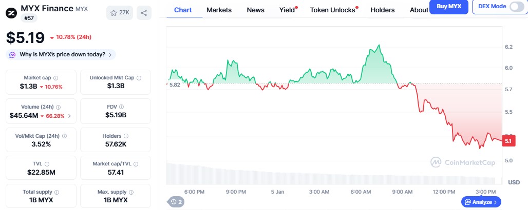Click Unlocked Mkt Cap info icon
The height and width of the screenshot is (210, 528).
click(x=139, y=78)
